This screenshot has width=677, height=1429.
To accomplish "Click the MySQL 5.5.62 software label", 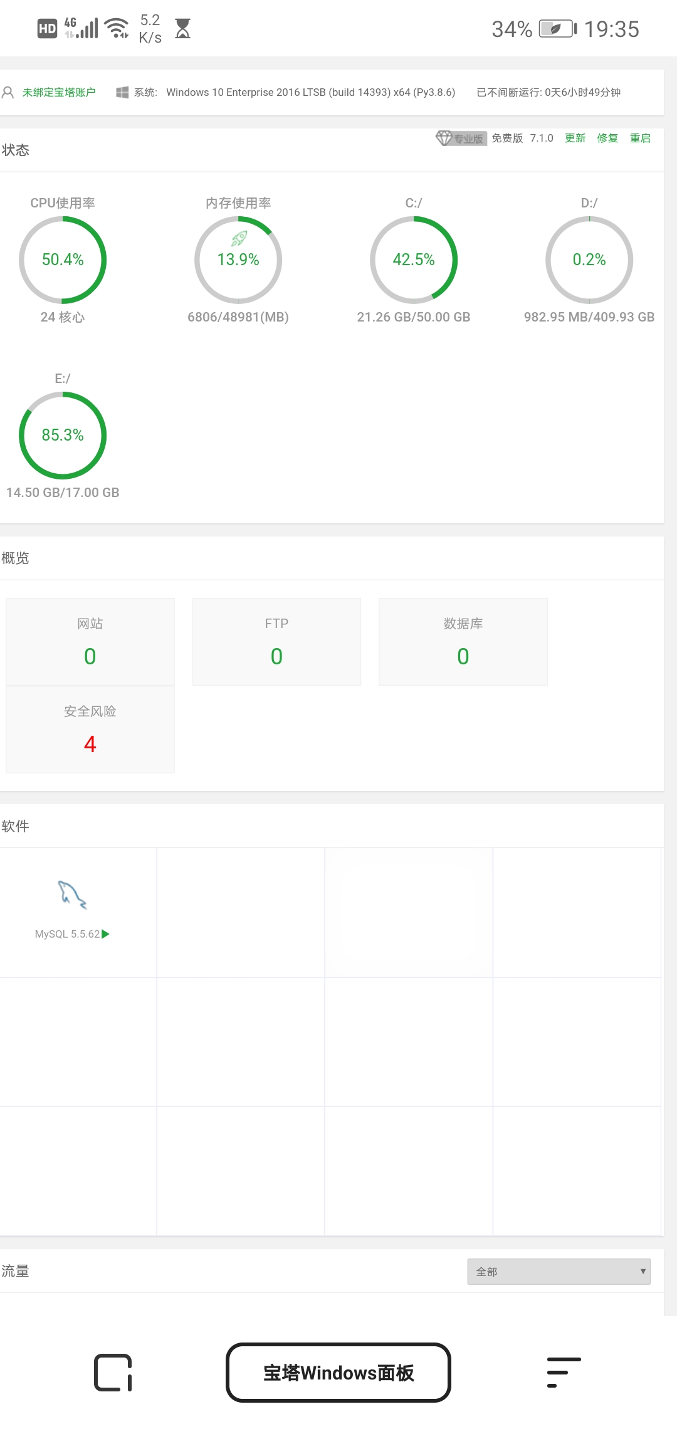I will point(67,934).
